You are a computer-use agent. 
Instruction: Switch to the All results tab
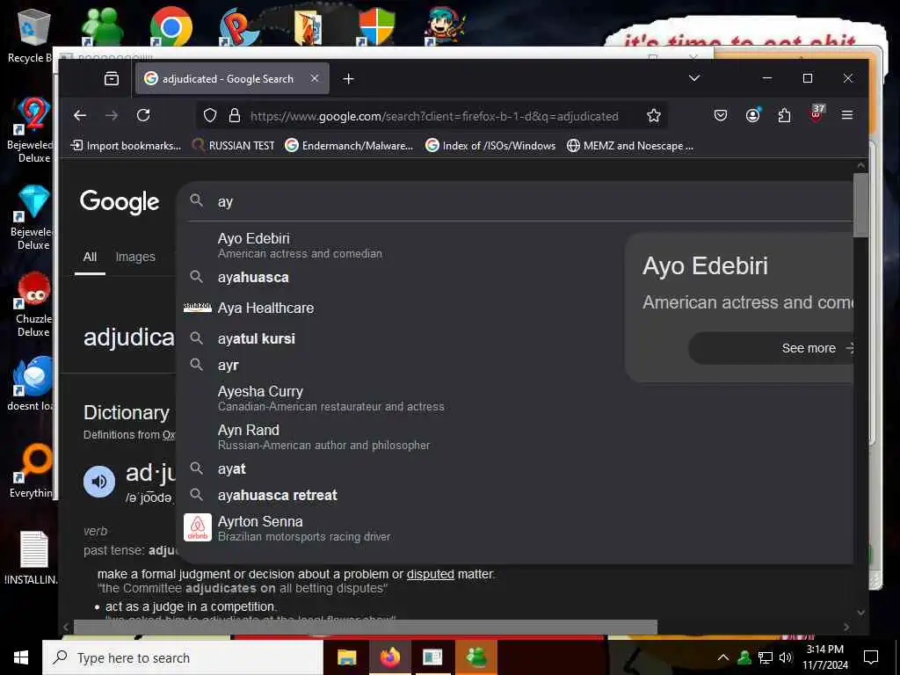click(91, 257)
